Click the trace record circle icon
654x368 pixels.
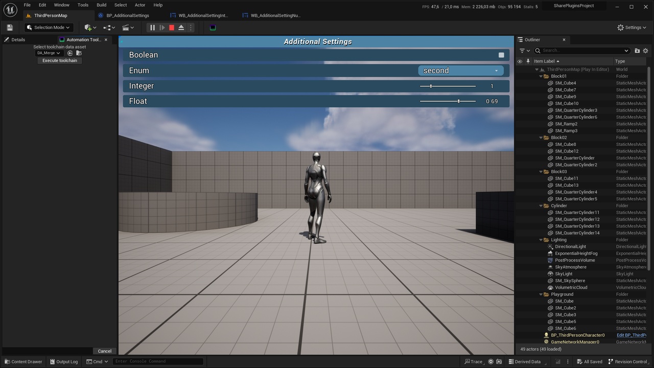[x=491, y=362]
